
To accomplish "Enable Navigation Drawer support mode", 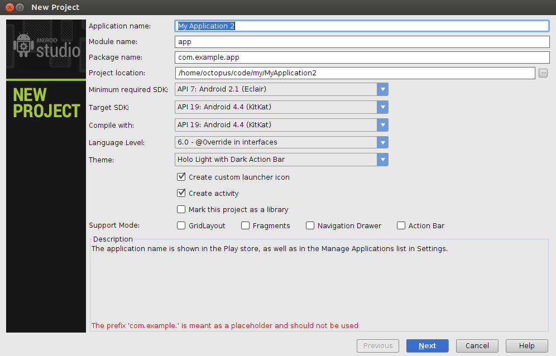I will pyautogui.click(x=310, y=225).
